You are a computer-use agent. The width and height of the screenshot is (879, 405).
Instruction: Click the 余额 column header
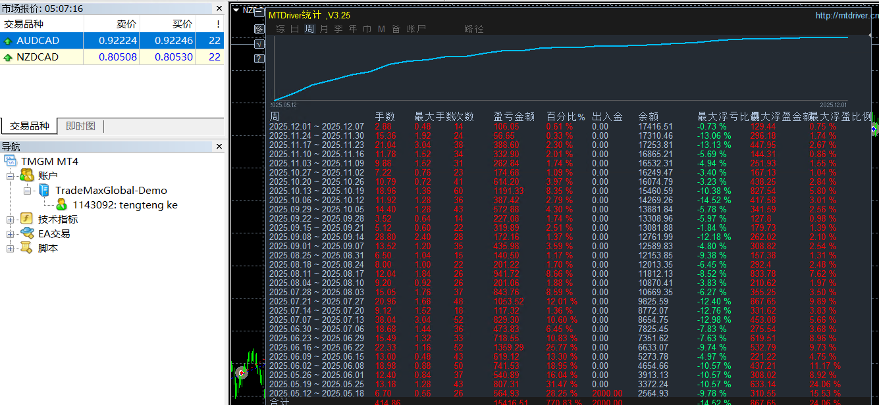[648, 116]
